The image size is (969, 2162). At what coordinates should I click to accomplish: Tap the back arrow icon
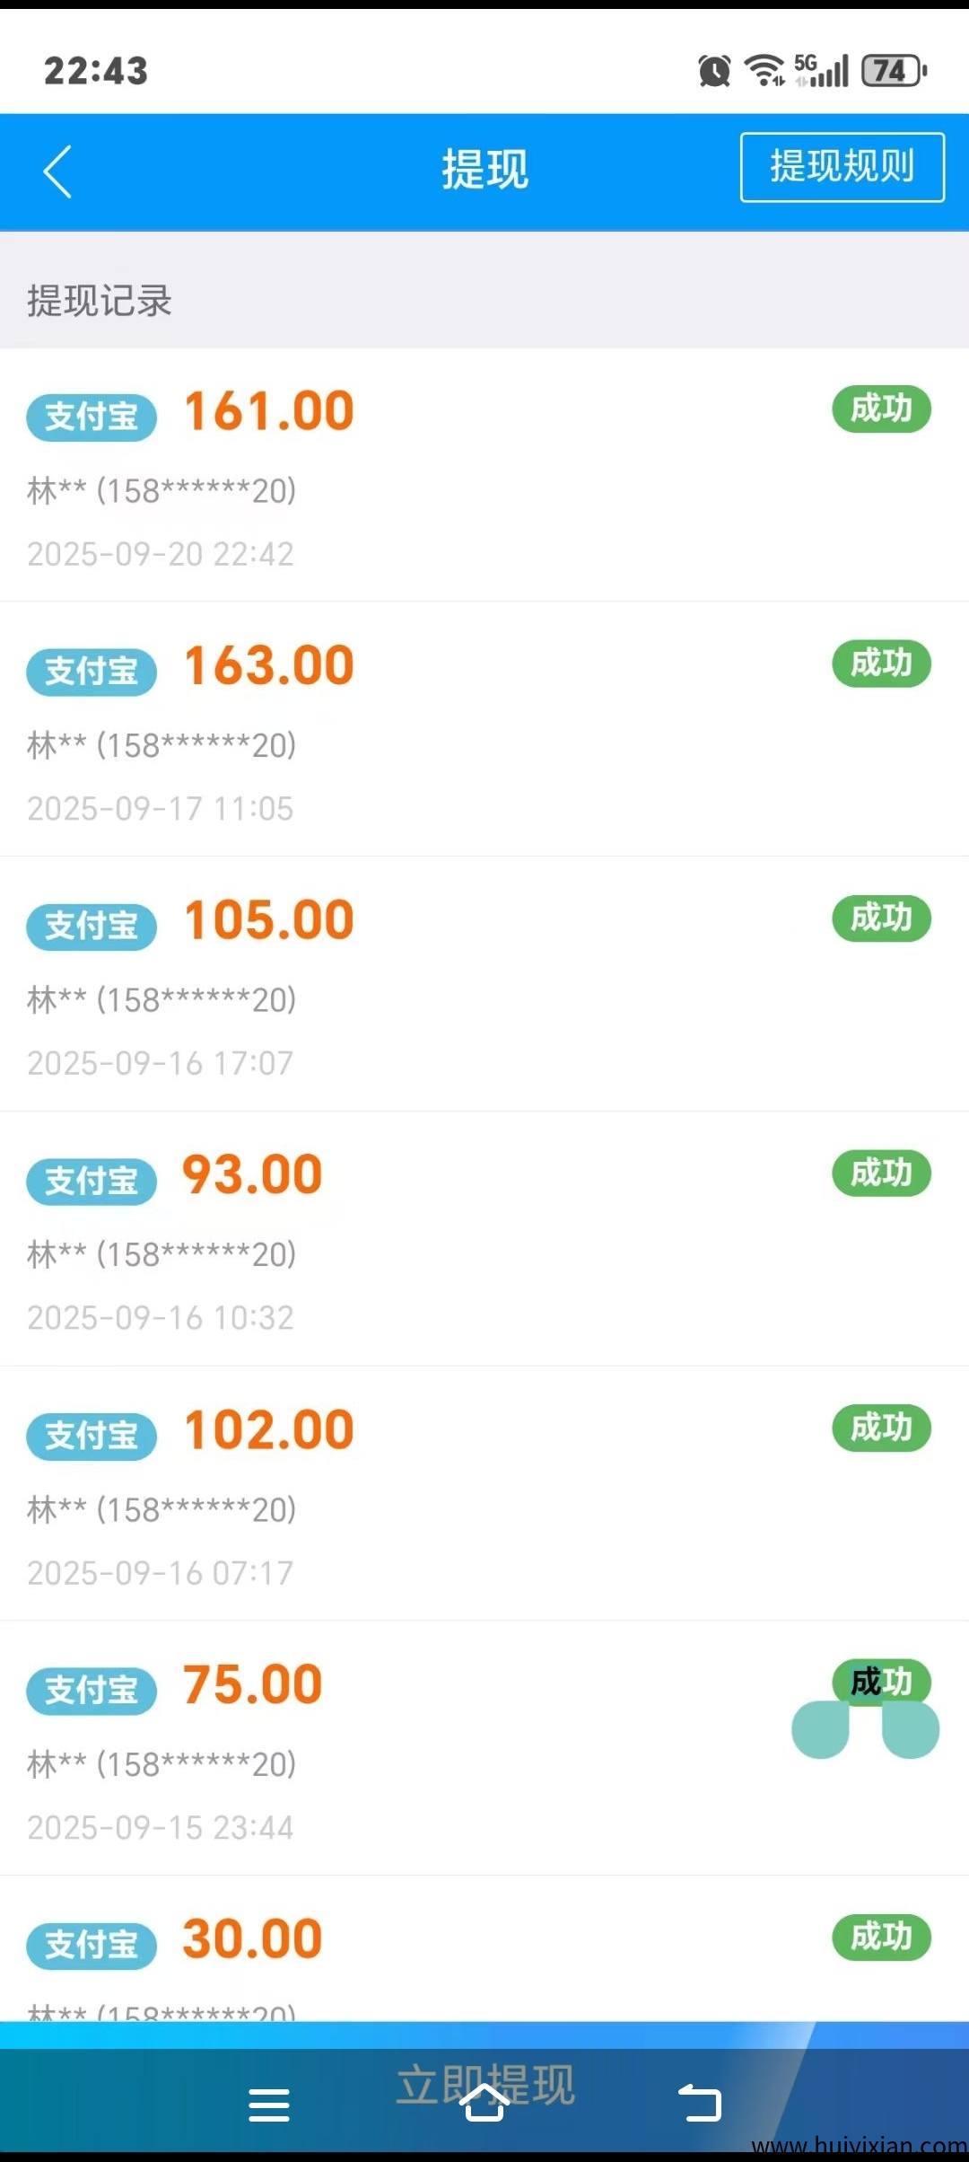click(x=57, y=171)
